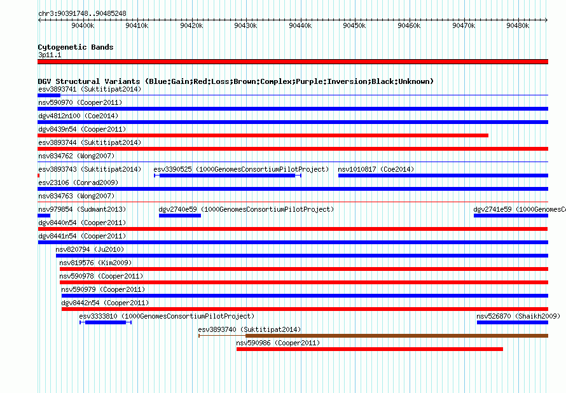
Task: Open esv3893744 (Suktitipat2014) variant label
Action: (90, 142)
